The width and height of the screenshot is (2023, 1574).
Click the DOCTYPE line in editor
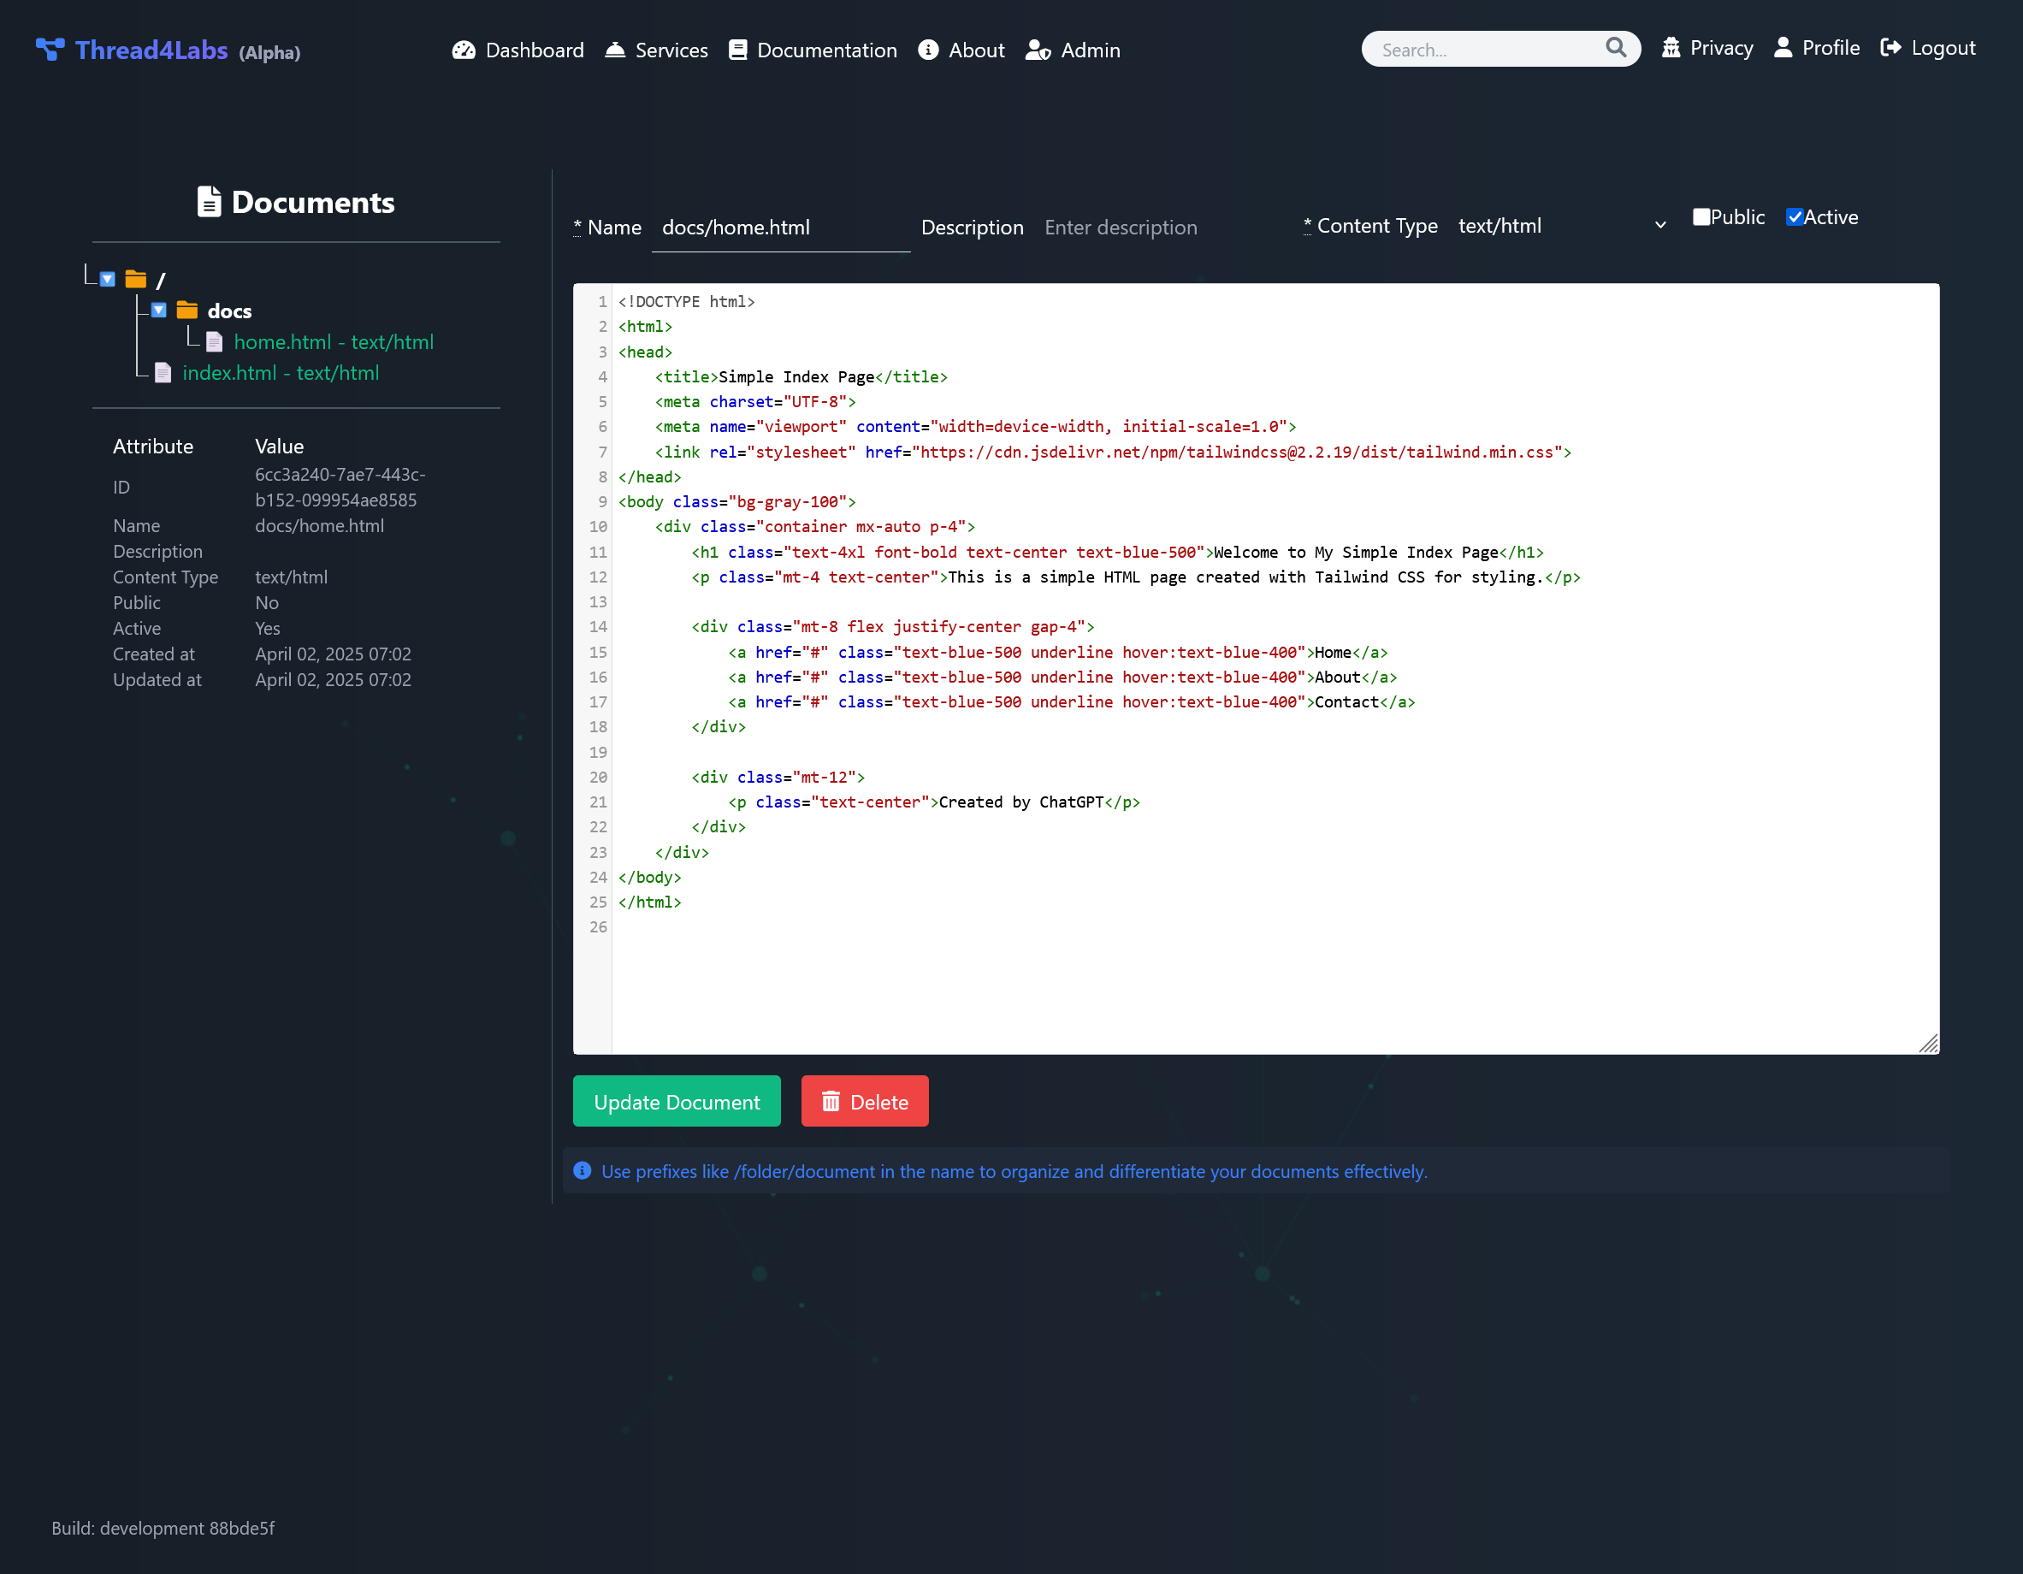pos(685,301)
